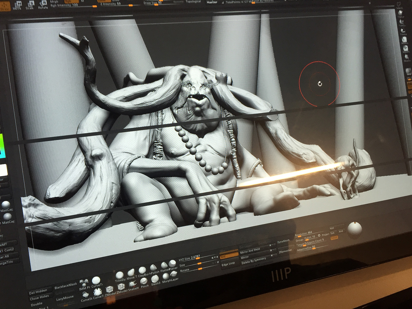
Task: Select the Layer brush icon
Action: 174,277
